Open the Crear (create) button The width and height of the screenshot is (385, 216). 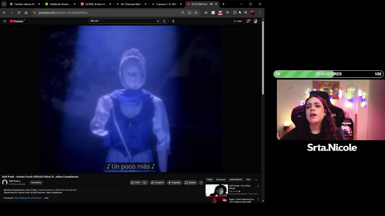(238, 21)
